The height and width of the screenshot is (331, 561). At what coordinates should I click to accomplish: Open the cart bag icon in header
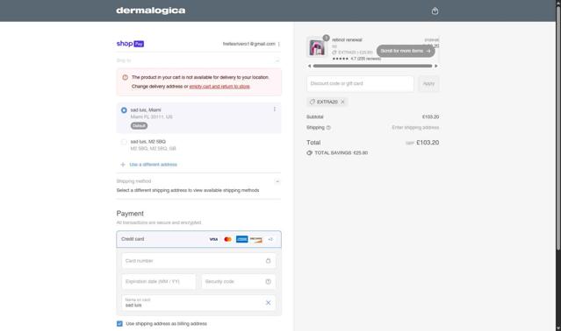pyautogui.click(x=435, y=11)
